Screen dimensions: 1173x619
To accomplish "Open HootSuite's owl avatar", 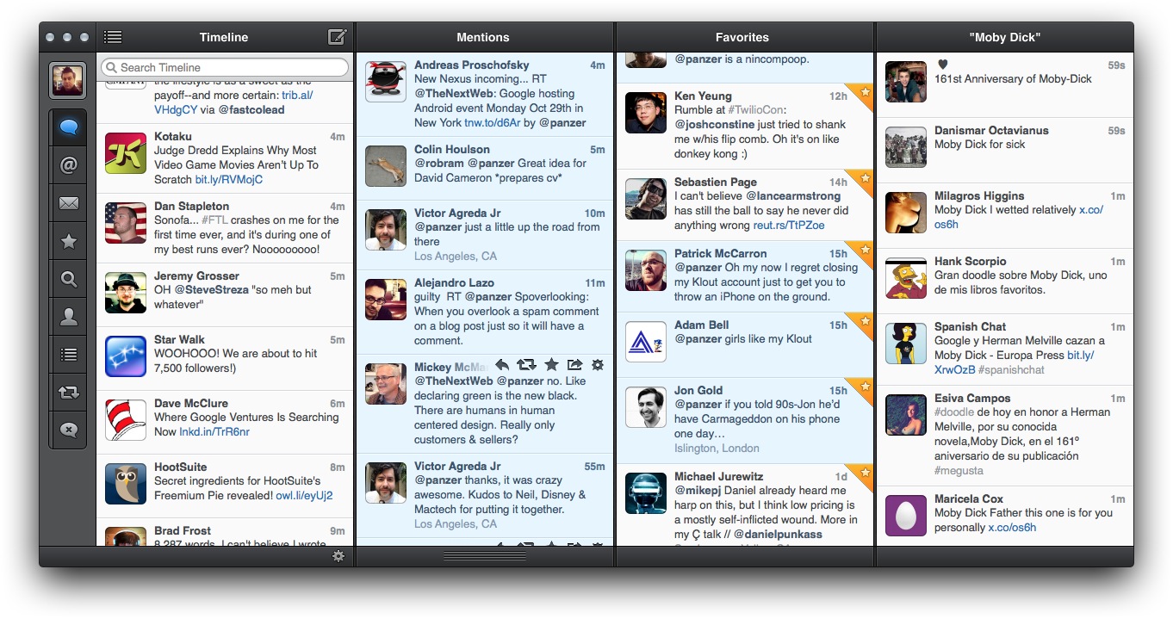I will point(126,485).
